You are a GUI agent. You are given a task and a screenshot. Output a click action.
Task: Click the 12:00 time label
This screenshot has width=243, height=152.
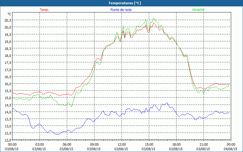click(122, 145)
